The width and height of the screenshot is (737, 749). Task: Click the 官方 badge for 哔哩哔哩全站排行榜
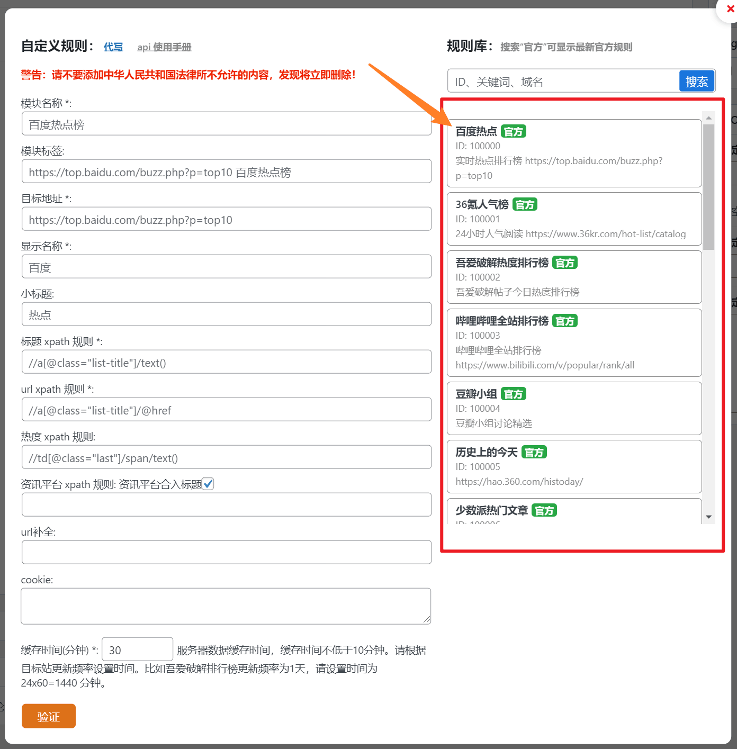coord(564,320)
